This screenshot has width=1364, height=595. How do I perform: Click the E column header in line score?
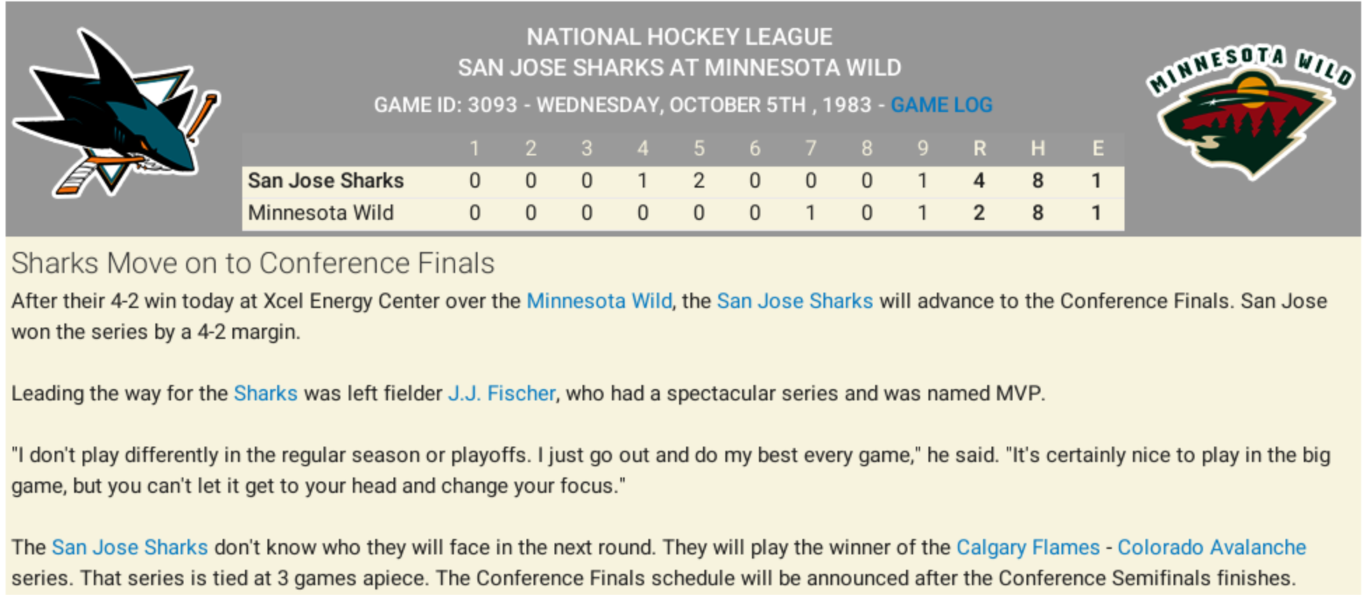pyautogui.click(x=1097, y=148)
